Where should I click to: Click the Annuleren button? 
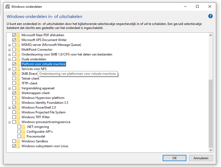(x=201, y=158)
